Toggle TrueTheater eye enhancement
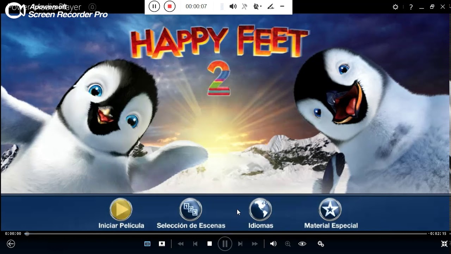451x254 pixels. pos(302,244)
